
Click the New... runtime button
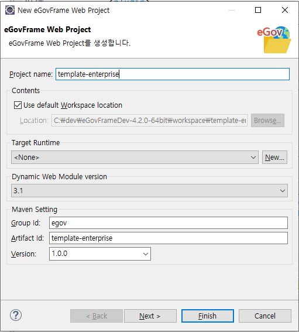click(274, 158)
